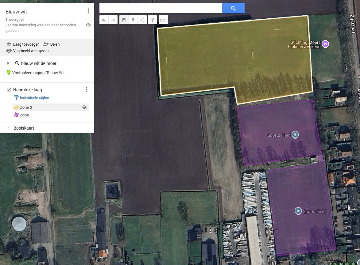The image size is (360, 265).
Task: Select the add marker tool
Action: click(133, 20)
